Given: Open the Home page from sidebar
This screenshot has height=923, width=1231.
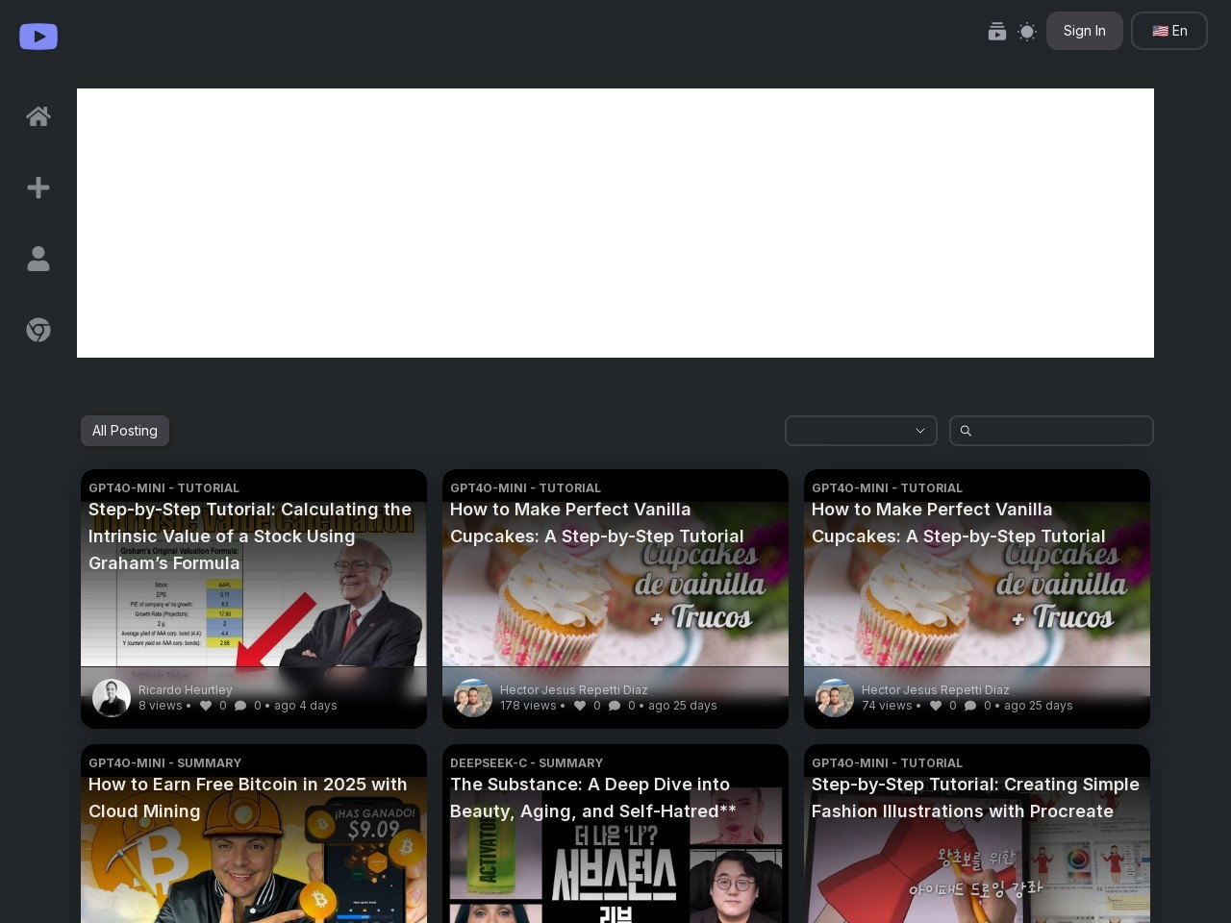Looking at the screenshot, I should (38, 116).
